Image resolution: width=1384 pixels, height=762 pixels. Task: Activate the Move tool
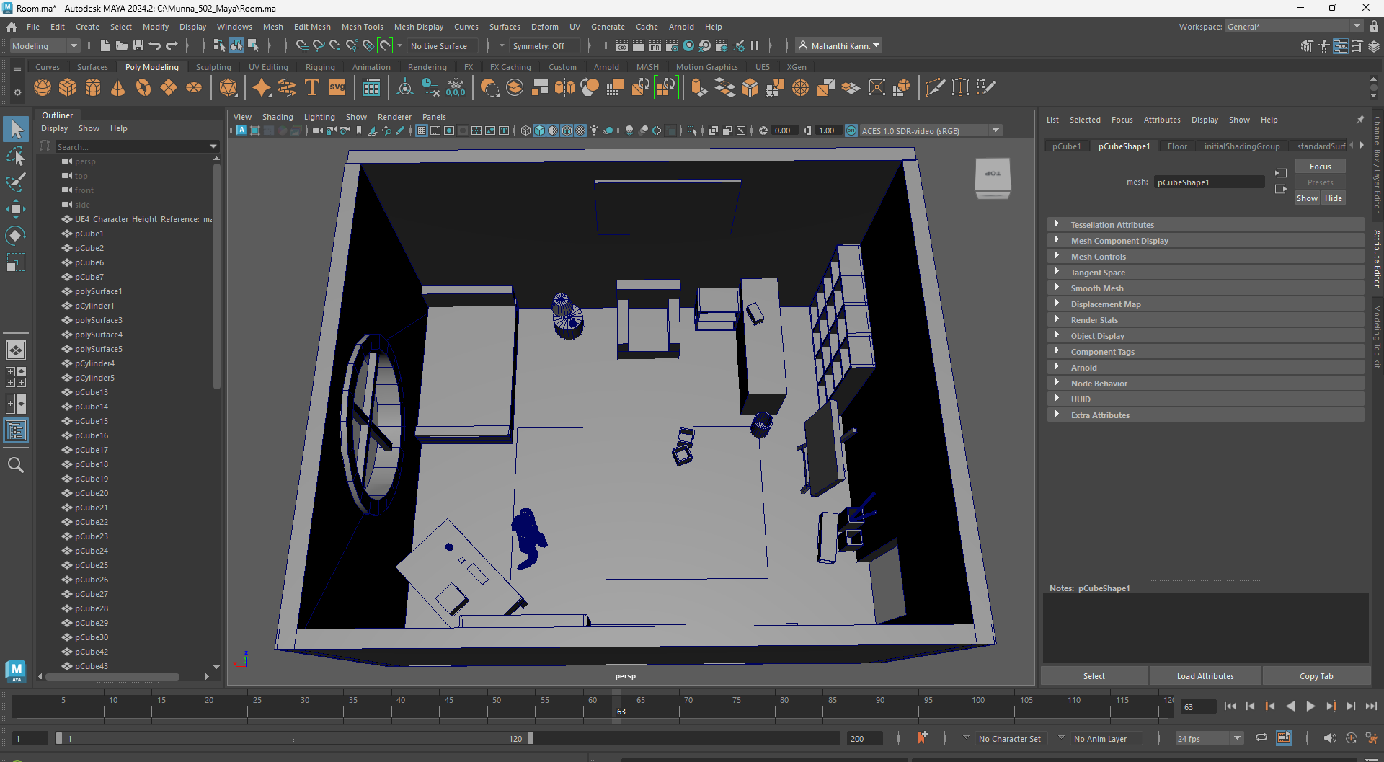(x=16, y=209)
